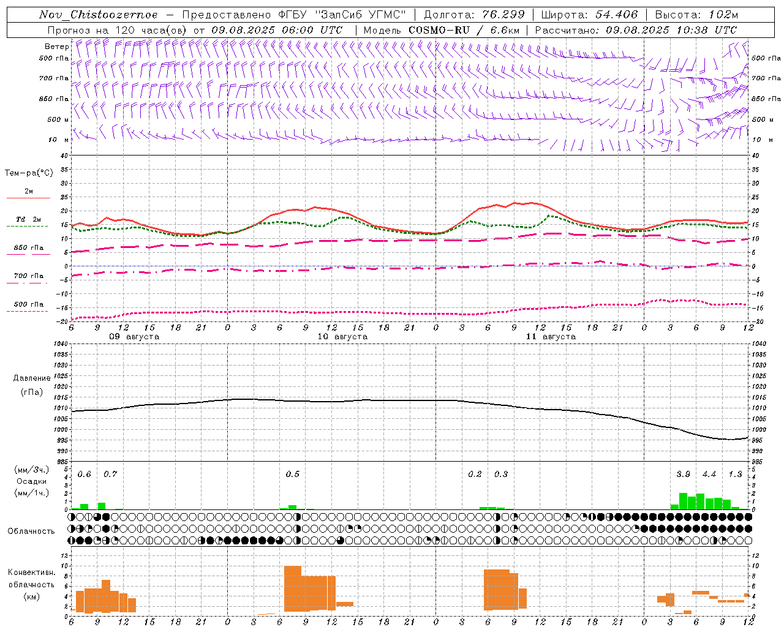
Task: Click the precipitation value '0.7'
Action: coord(110,475)
